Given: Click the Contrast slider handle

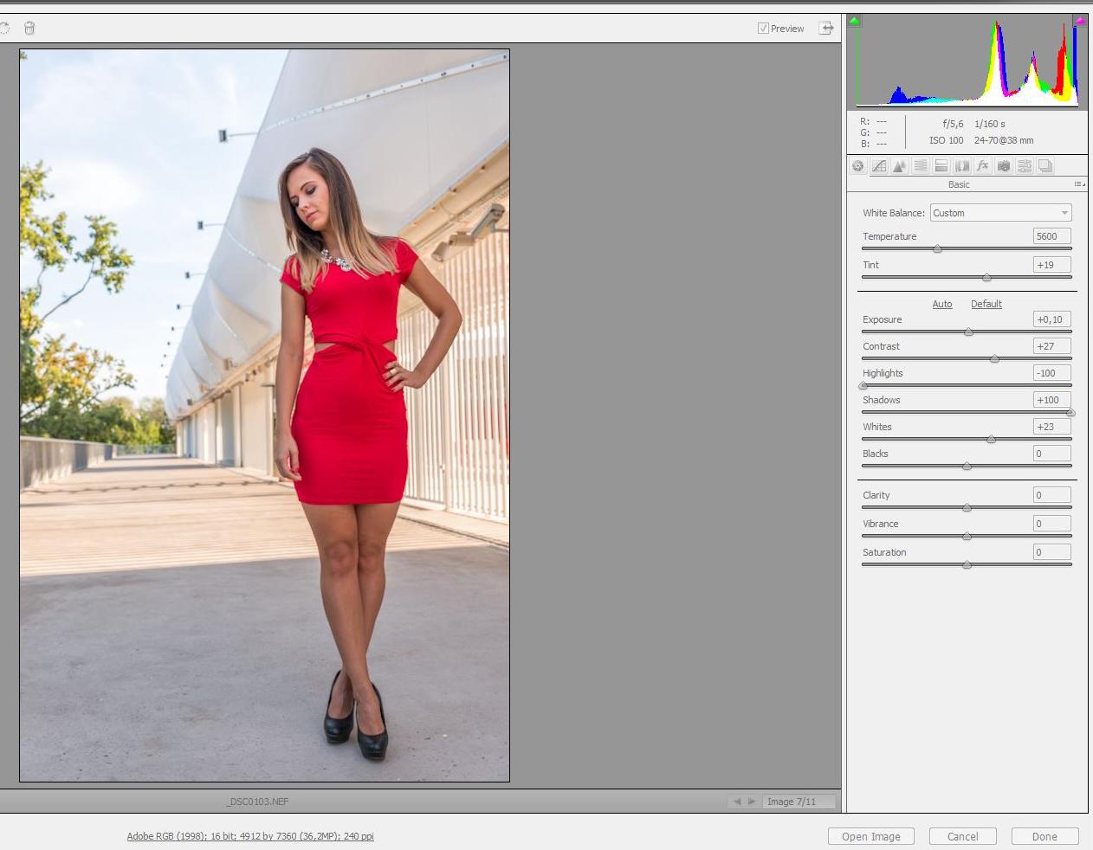Looking at the screenshot, I should tap(994, 359).
